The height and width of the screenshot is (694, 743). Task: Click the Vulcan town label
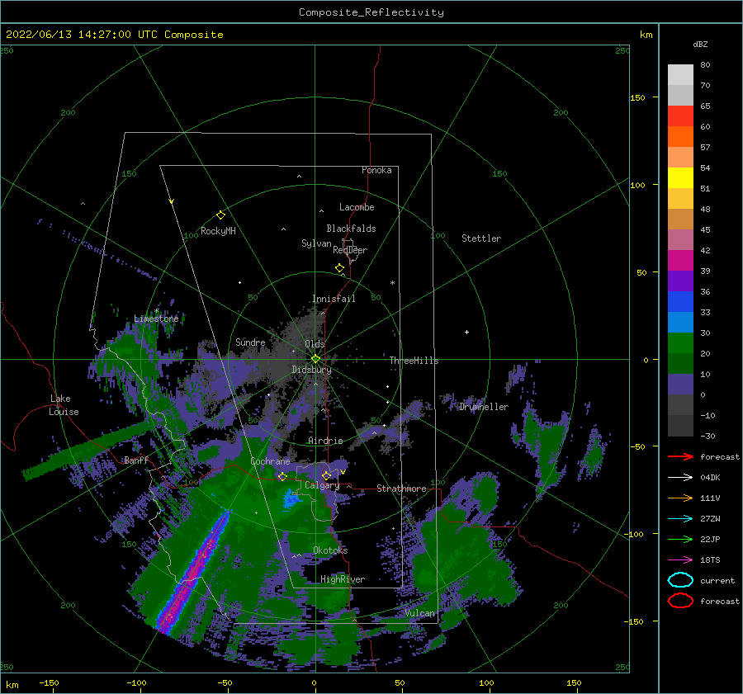pos(420,613)
